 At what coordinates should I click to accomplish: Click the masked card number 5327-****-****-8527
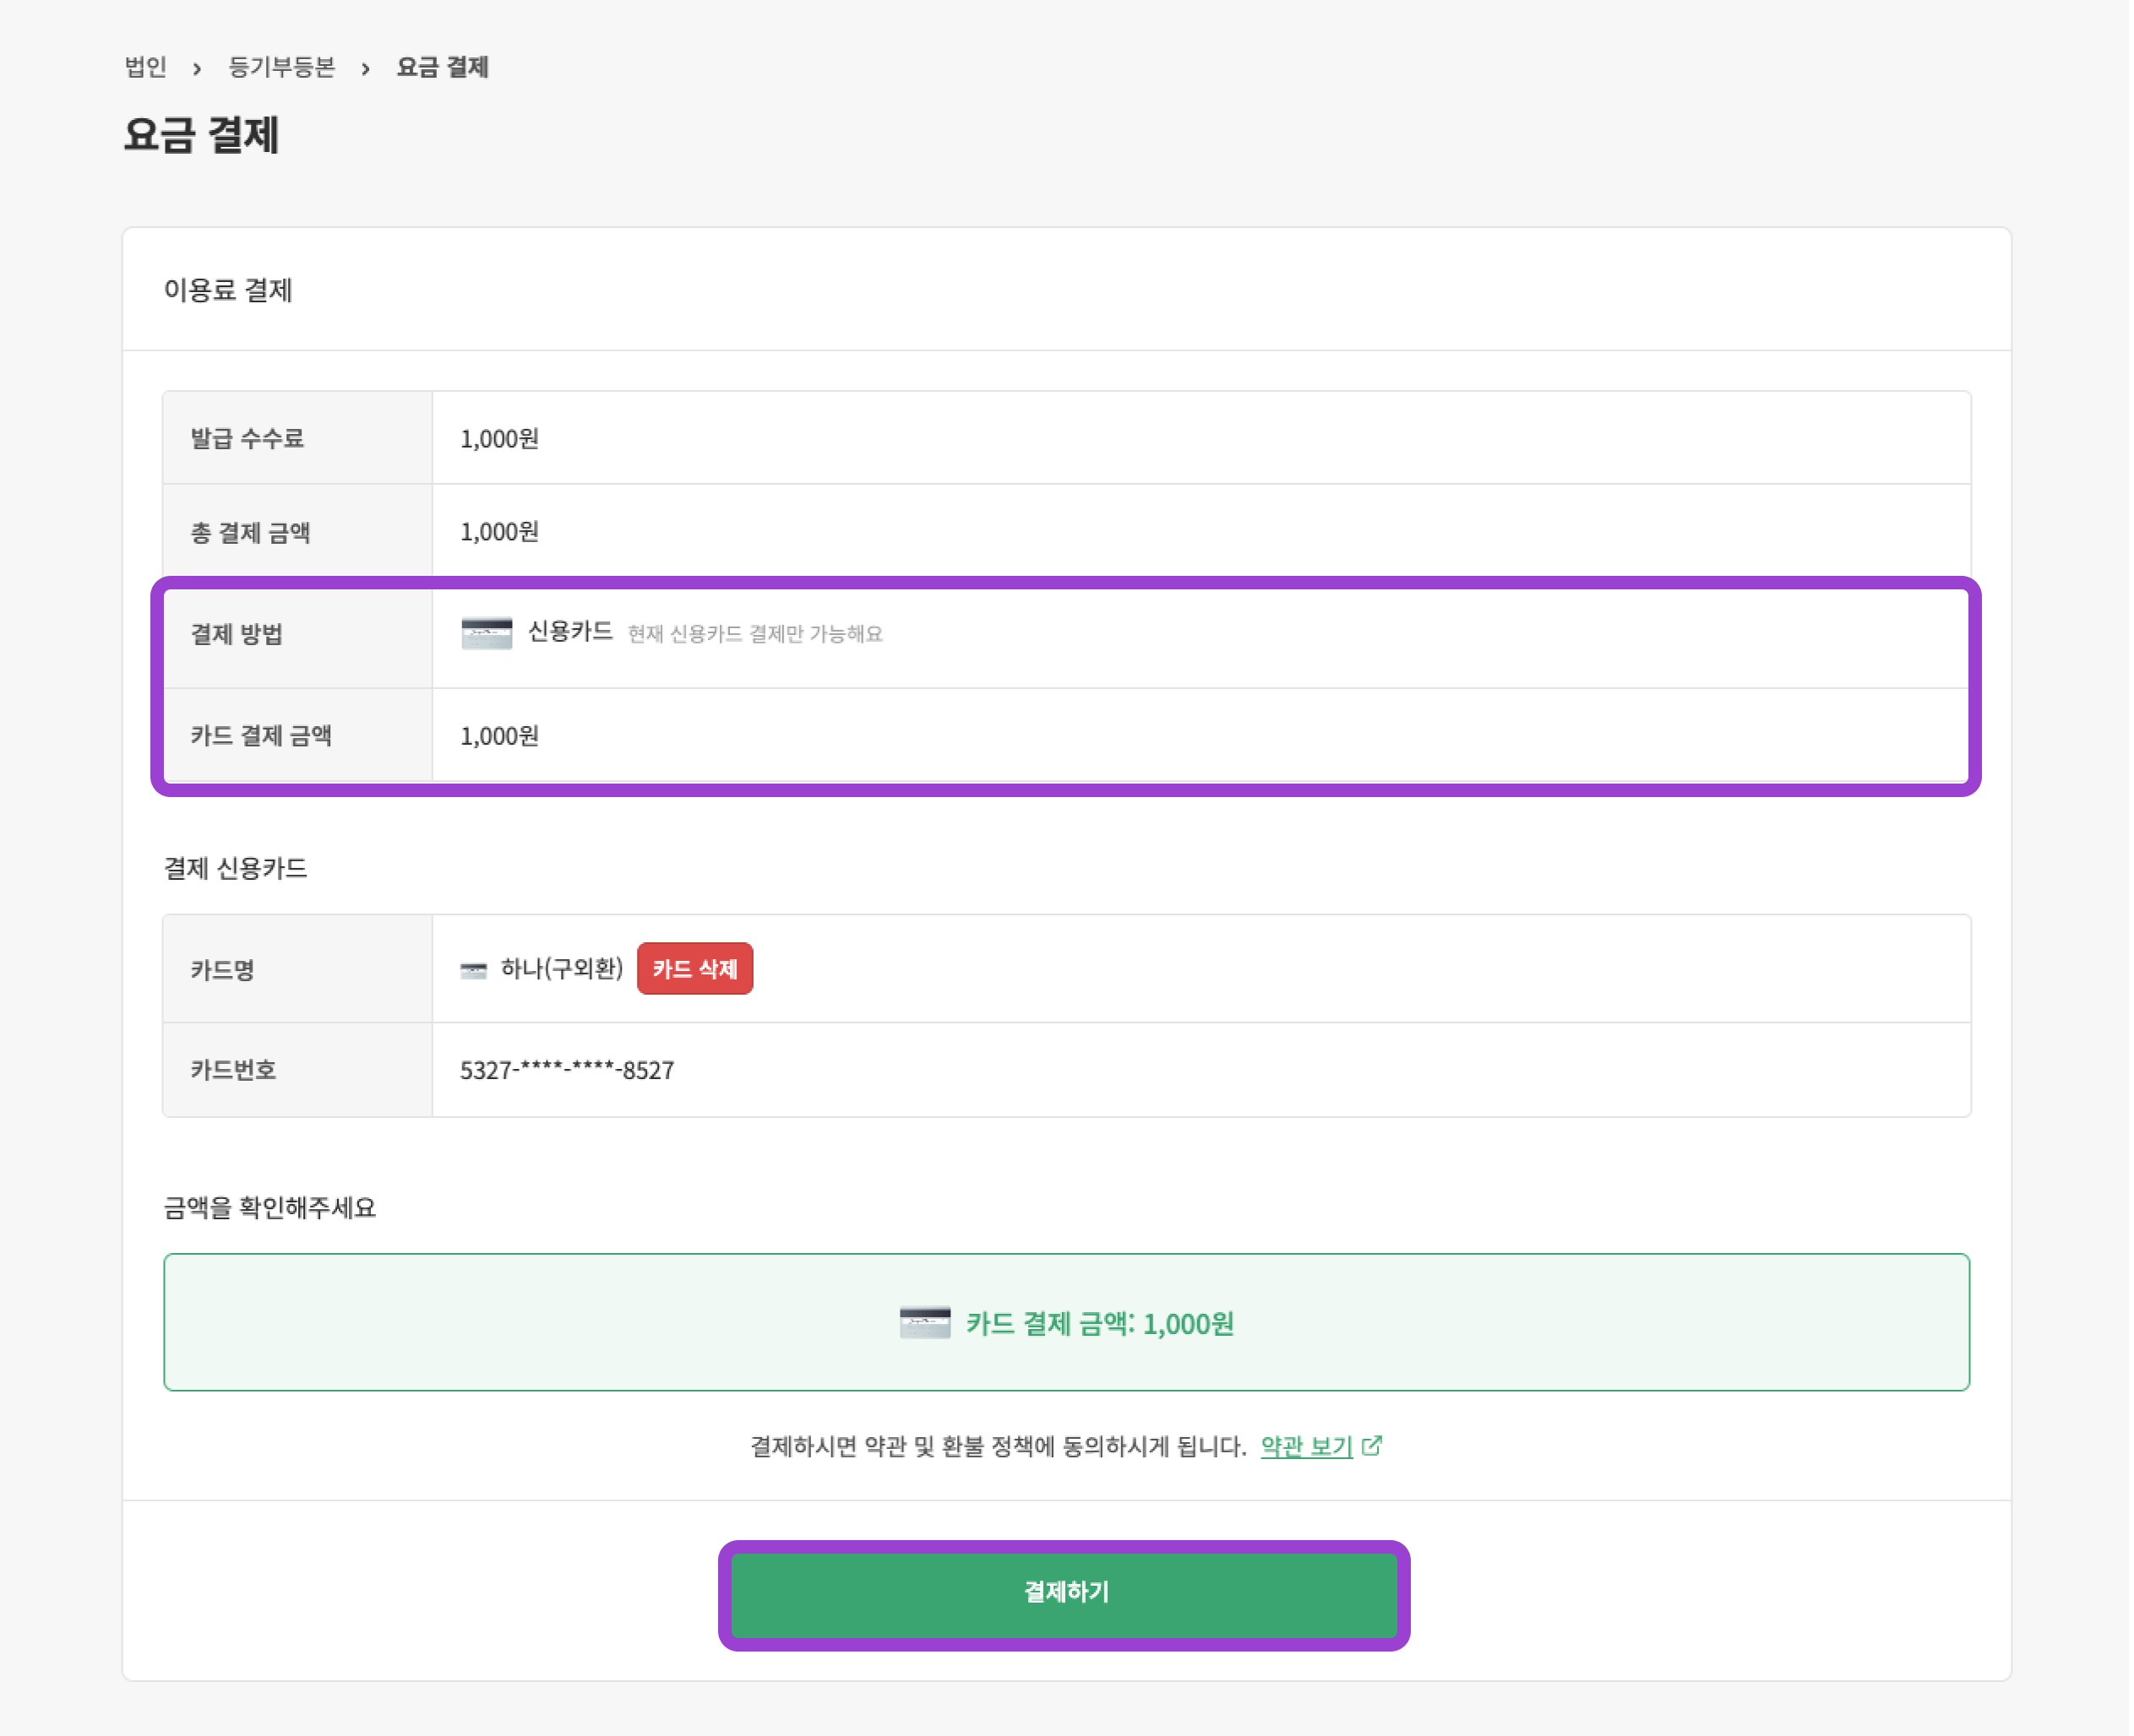(567, 1069)
